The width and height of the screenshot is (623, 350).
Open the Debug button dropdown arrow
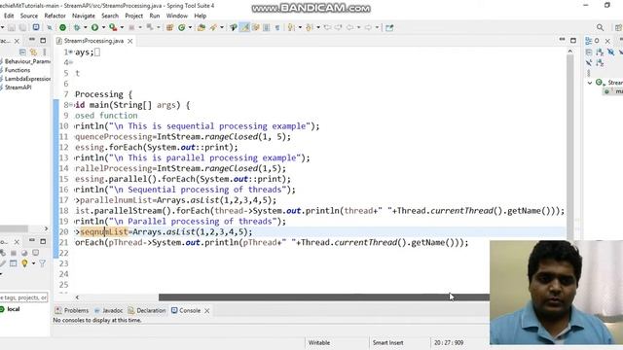(85, 27)
